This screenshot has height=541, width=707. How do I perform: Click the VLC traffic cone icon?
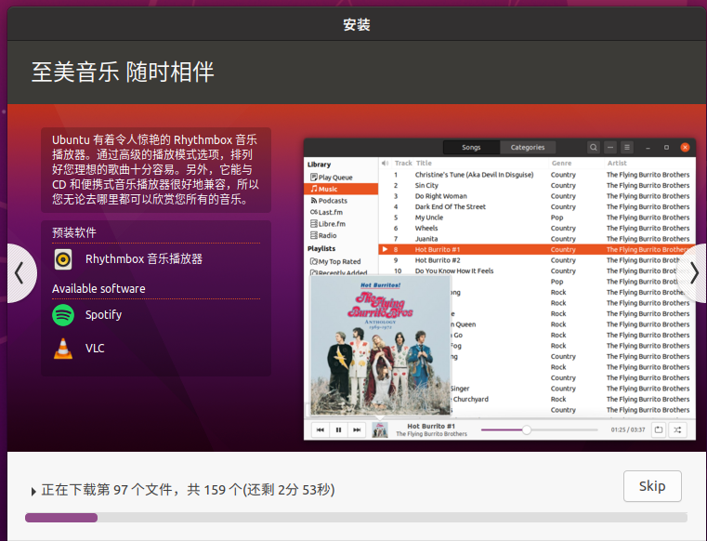point(63,349)
